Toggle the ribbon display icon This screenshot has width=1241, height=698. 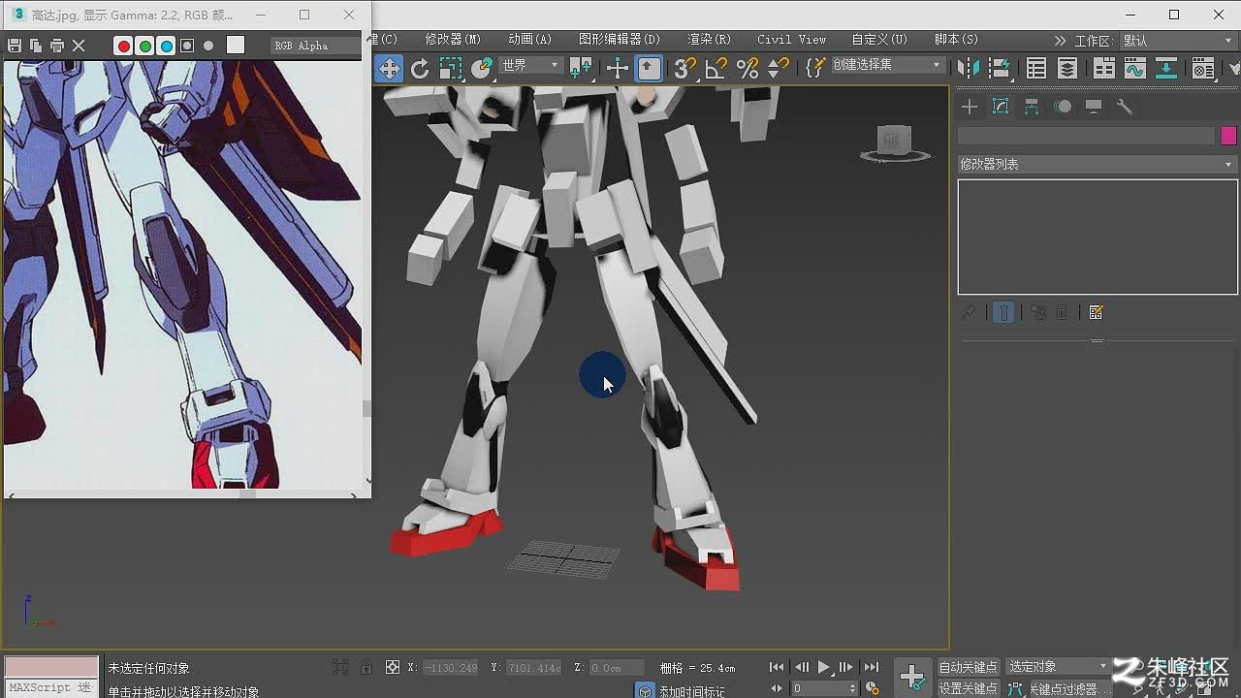[1104, 68]
